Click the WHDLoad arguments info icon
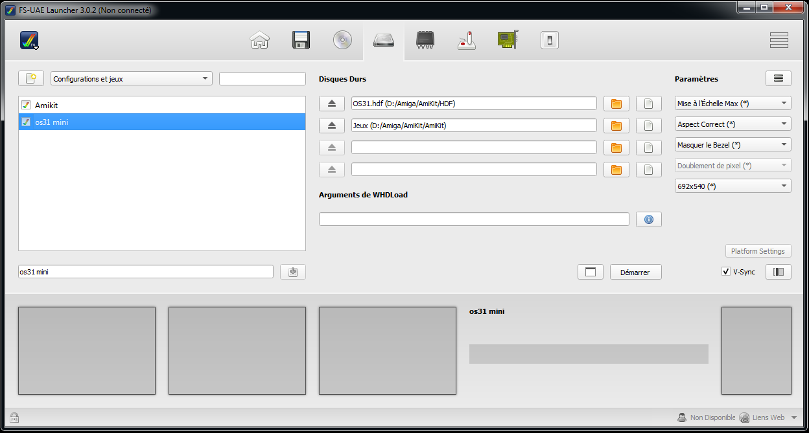The width and height of the screenshot is (809, 433). click(x=648, y=219)
